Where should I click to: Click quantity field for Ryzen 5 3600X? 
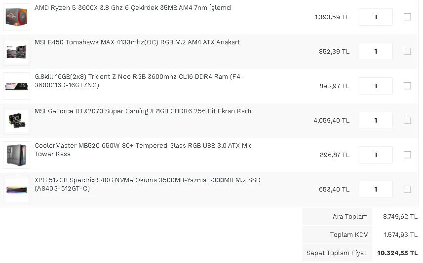click(376, 17)
